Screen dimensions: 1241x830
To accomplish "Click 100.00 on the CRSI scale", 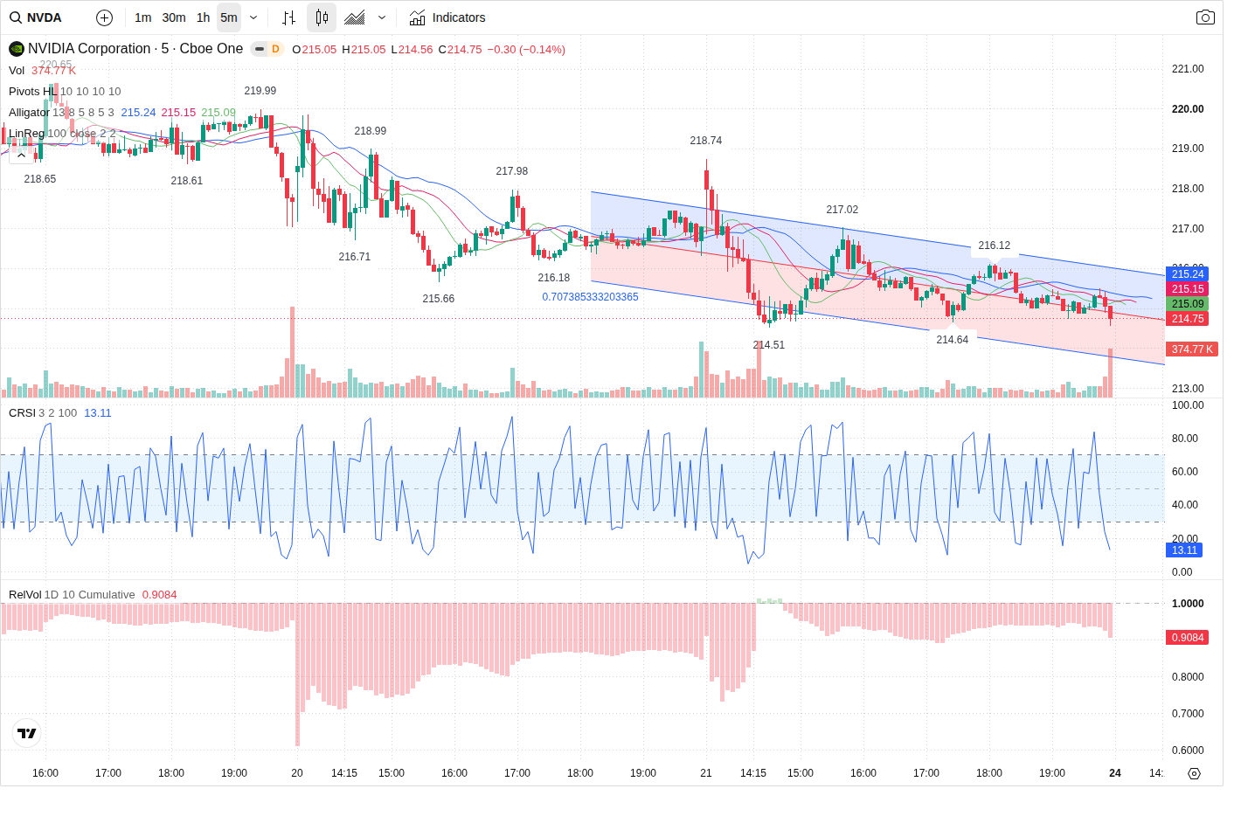I will point(1188,405).
